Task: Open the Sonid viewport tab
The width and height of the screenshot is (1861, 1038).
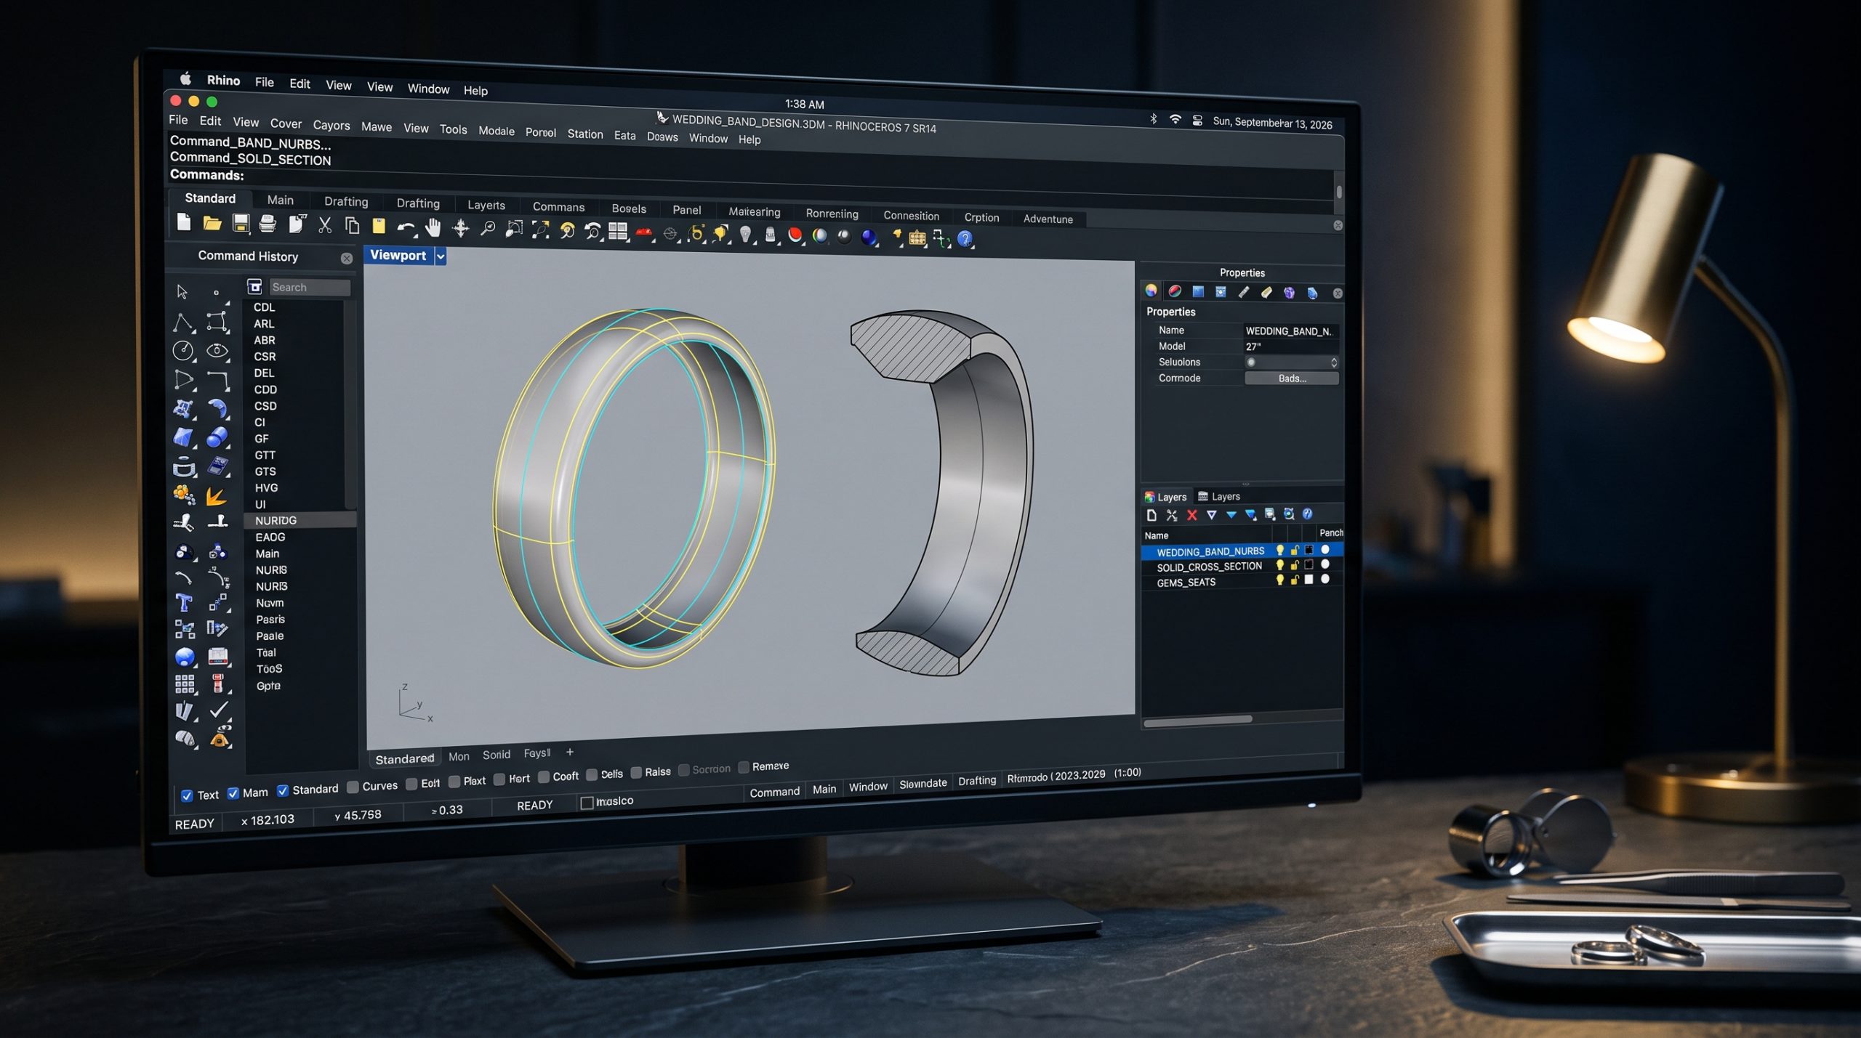Action: pos(497,755)
